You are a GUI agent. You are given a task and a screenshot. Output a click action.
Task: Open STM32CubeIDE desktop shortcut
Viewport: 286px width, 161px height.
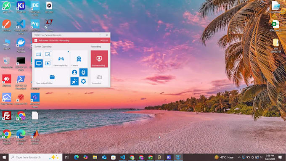[35, 8]
